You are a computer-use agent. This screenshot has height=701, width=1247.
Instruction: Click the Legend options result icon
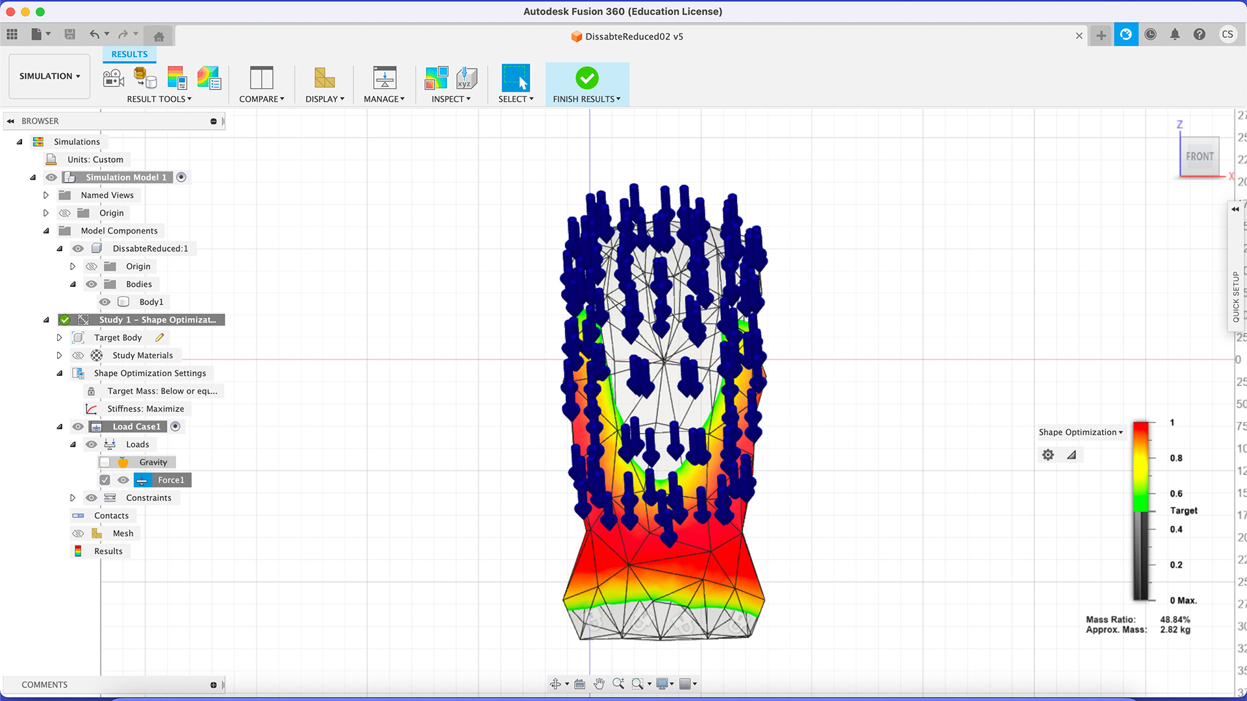pyautogui.click(x=177, y=78)
